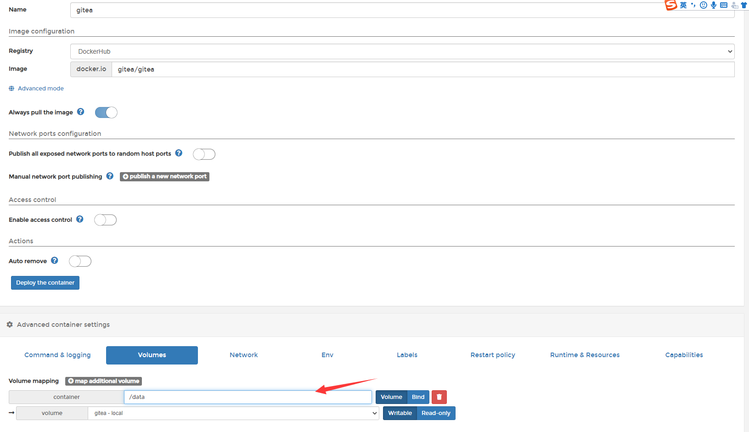
Task: Click map additional volume button
Action: (103, 381)
